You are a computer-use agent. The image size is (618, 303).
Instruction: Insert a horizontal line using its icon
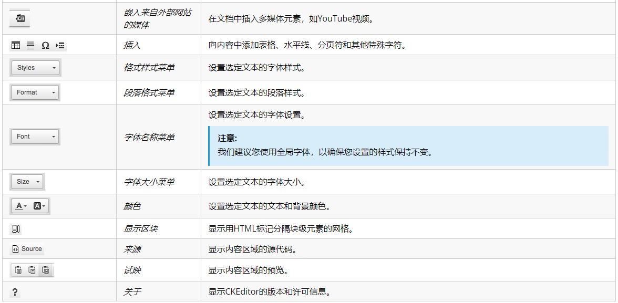pos(30,45)
